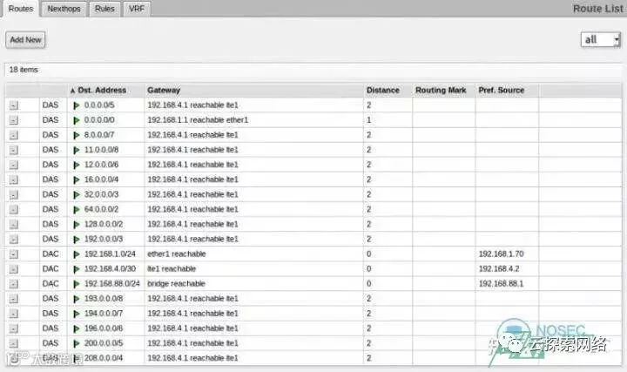This screenshot has width=627, height=372.
Task: Click gateway 'lte1 reachable'
Action: (x=172, y=269)
